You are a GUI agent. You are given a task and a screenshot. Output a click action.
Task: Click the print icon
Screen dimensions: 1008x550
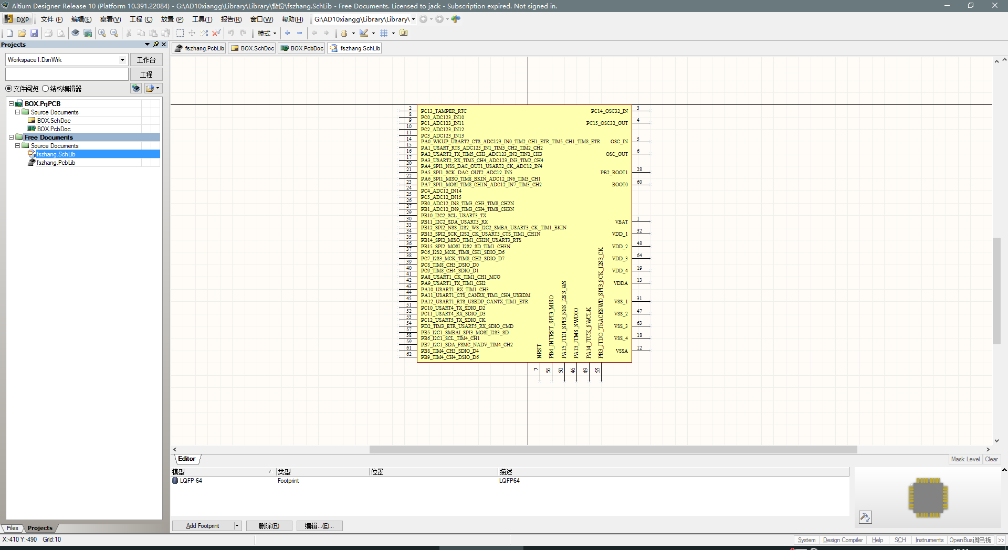(x=49, y=33)
